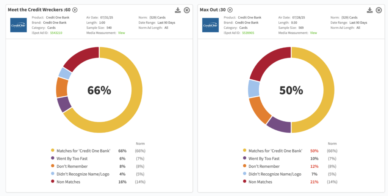
Task: Click Length value 0:30
Action: point(294,23)
